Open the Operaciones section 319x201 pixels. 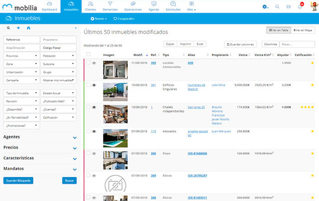click(133, 6)
